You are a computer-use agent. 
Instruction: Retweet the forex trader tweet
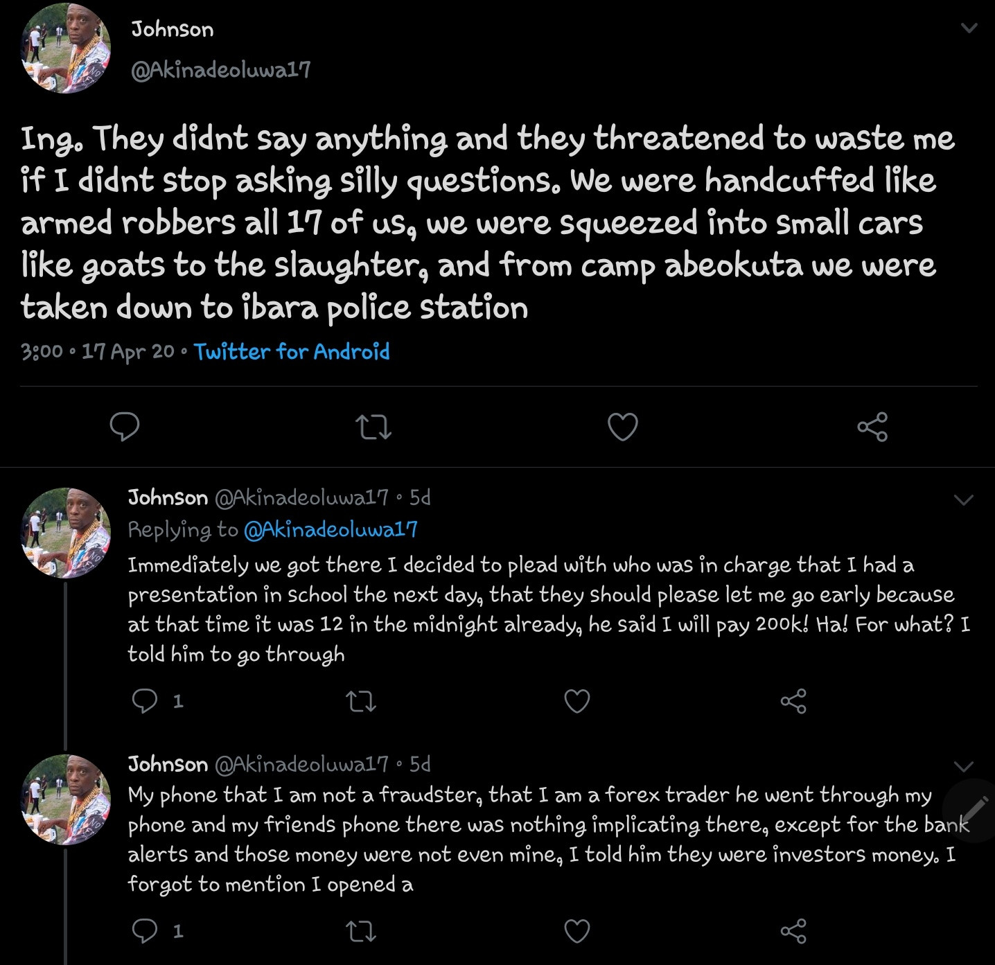pyautogui.click(x=361, y=931)
